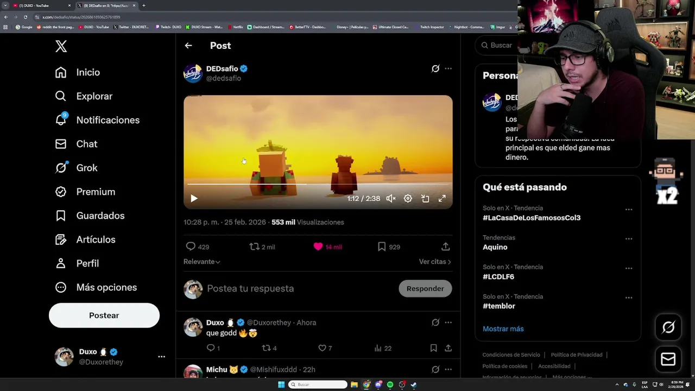The height and width of the screenshot is (391, 695).
Task: Open options ellipsis on Michu's reply
Action: [448, 369]
